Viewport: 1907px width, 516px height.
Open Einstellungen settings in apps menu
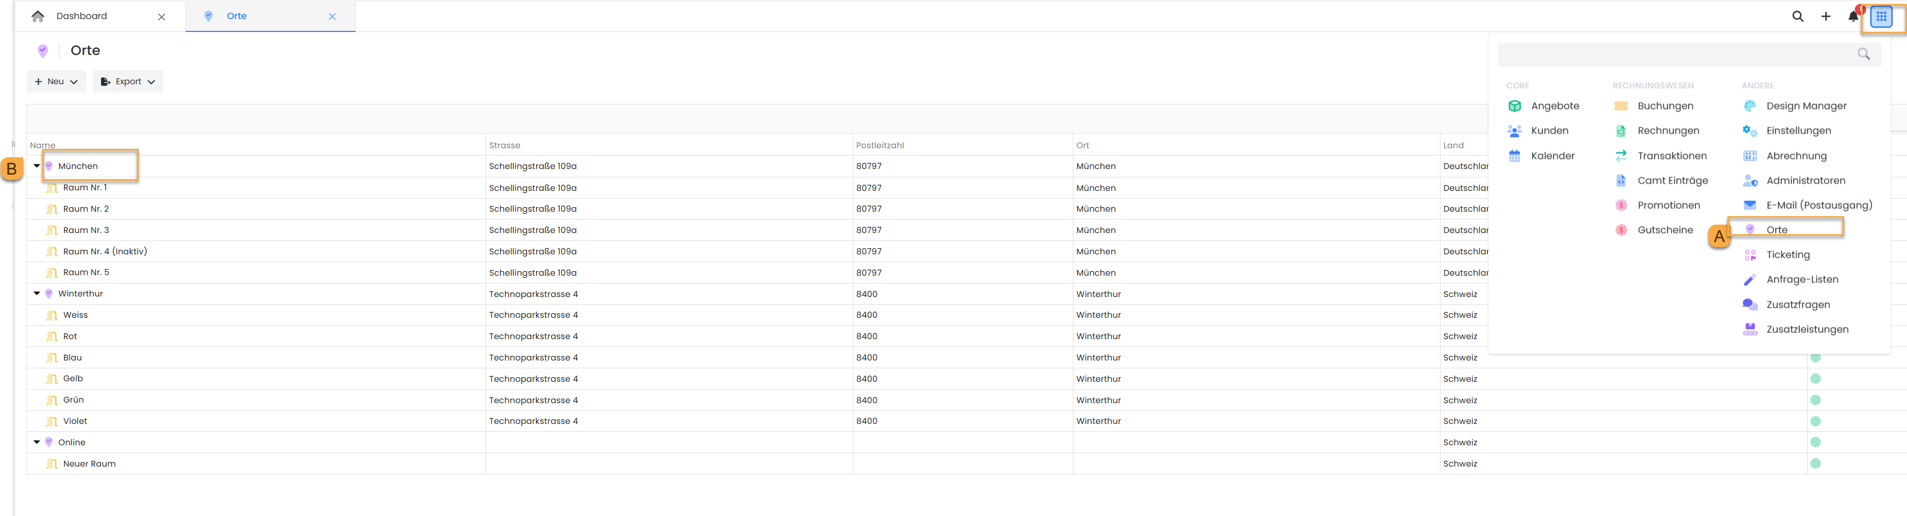[1798, 131]
